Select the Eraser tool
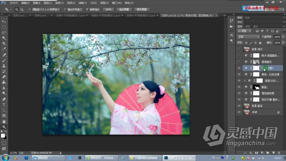The height and width of the screenshot is (161, 286). (4, 77)
